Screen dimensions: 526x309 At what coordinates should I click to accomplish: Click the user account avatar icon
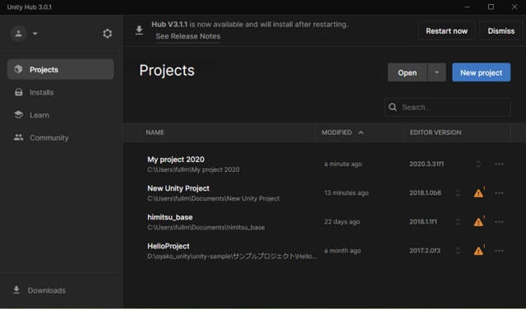point(18,34)
